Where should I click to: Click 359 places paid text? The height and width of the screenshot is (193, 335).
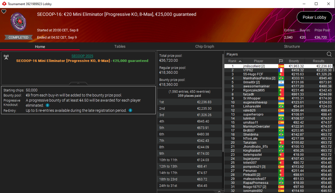(190, 96)
